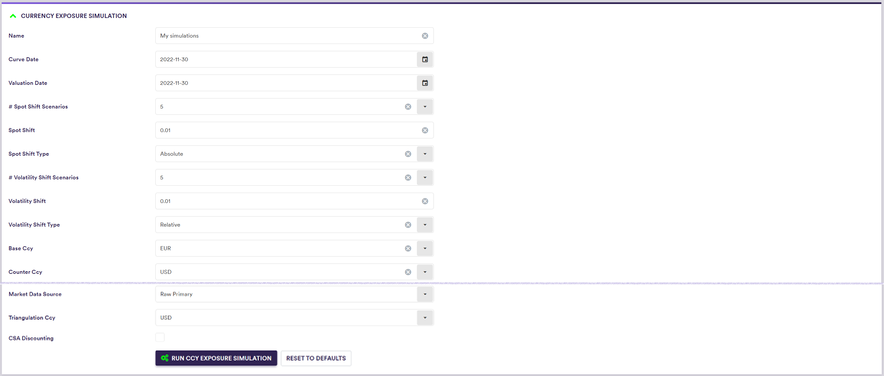
Task: Clear the Volatility Shift value
Action: click(425, 201)
